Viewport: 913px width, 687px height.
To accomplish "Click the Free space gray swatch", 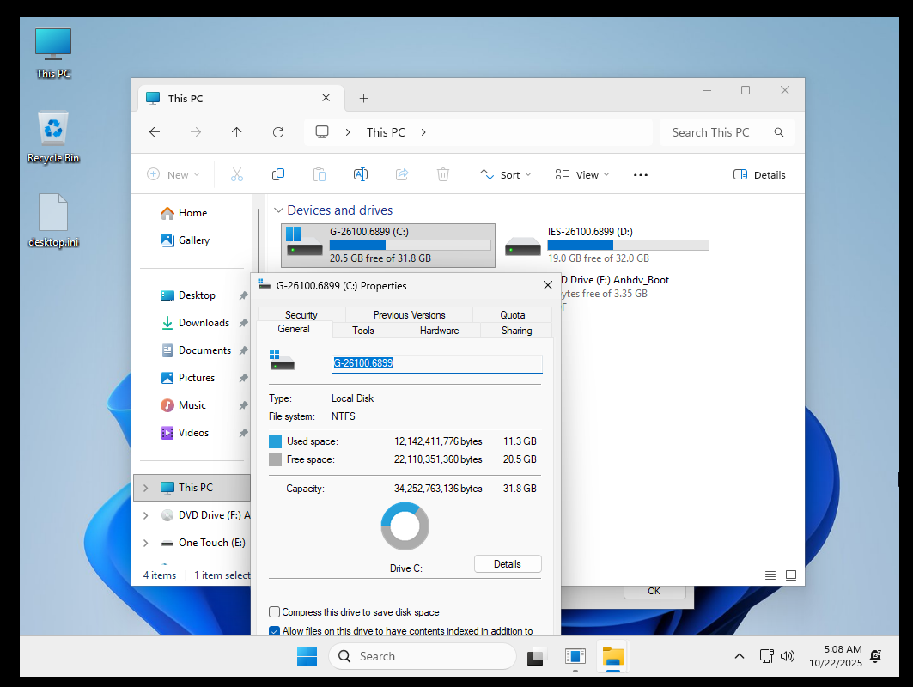I will pos(276,459).
